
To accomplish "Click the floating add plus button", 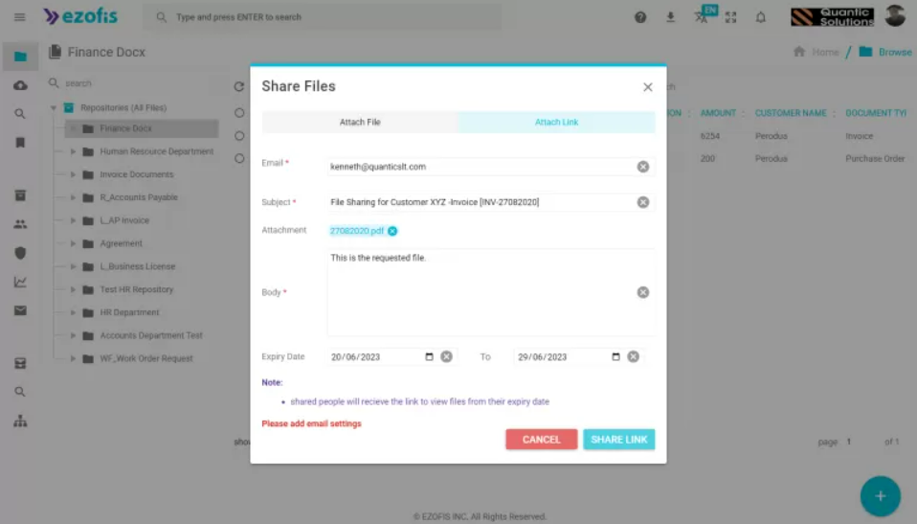I will [880, 496].
